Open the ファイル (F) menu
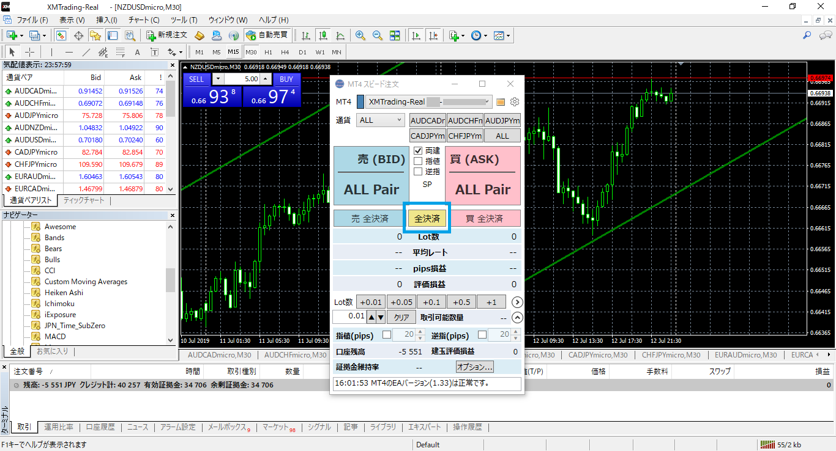This screenshot has height=451, width=836. 32,20
